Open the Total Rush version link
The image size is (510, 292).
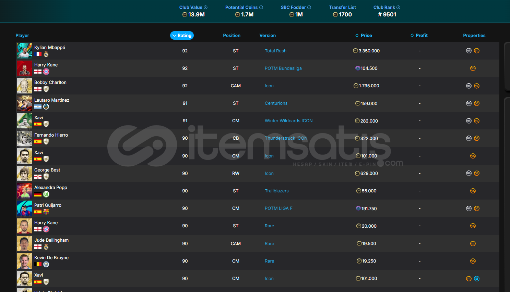point(275,51)
